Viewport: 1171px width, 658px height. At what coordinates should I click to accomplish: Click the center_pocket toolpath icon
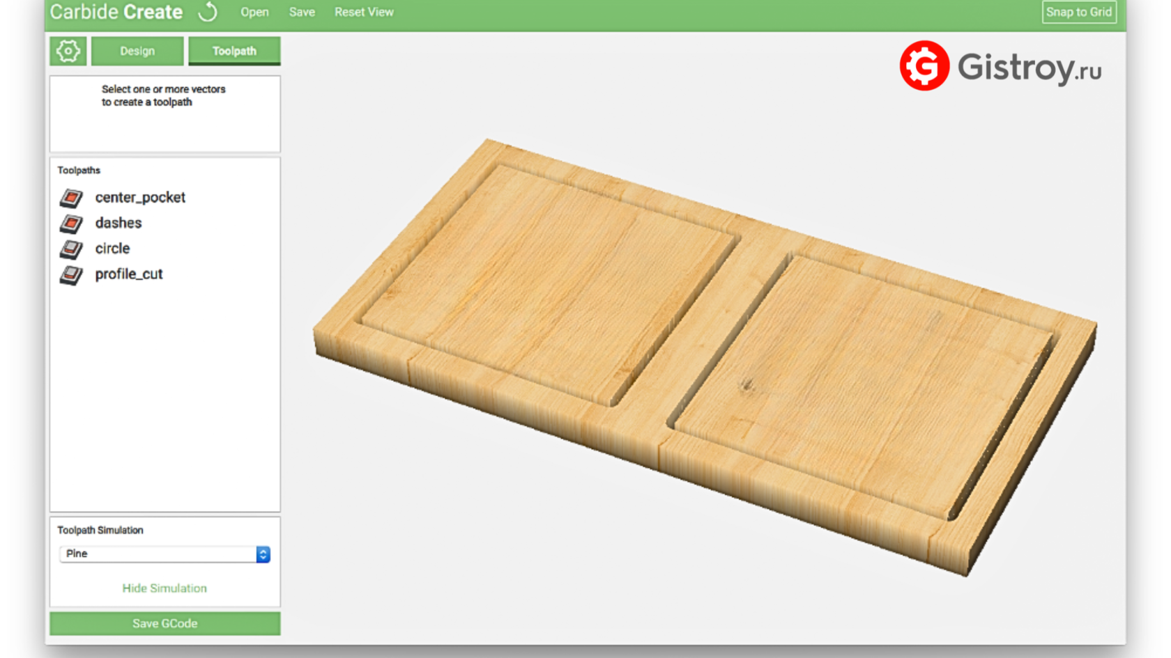click(x=70, y=198)
